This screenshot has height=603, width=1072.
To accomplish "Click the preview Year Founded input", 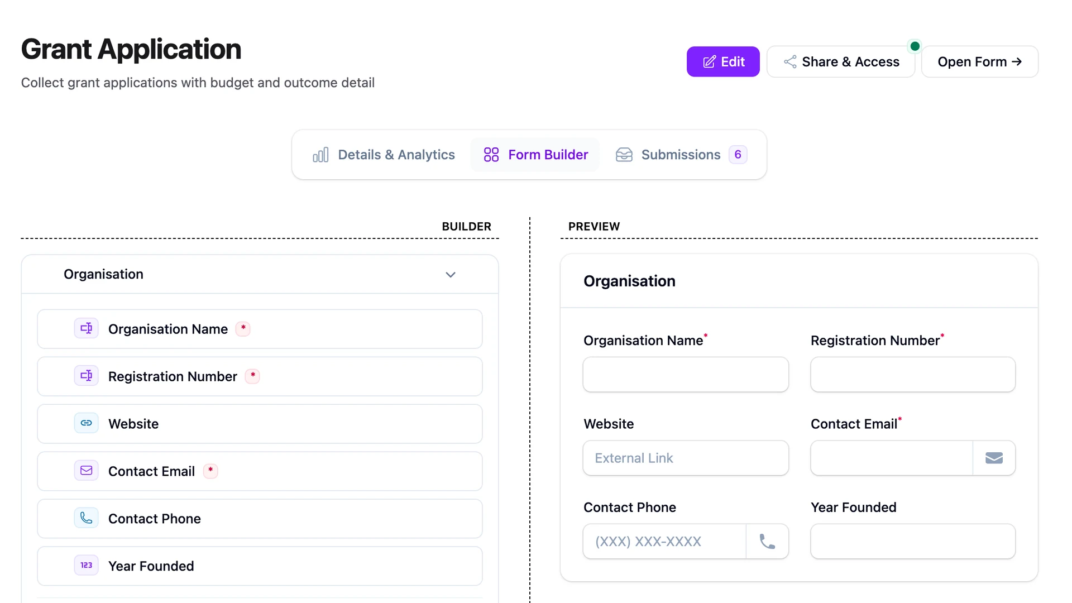I will [912, 541].
